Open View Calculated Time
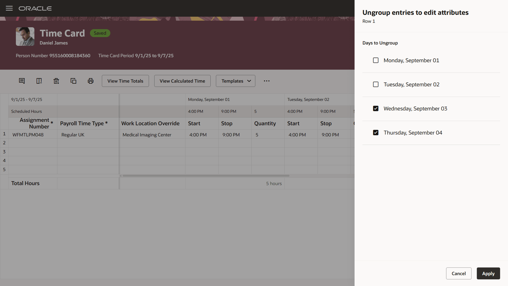This screenshot has width=508, height=286. tap(182, 81)
